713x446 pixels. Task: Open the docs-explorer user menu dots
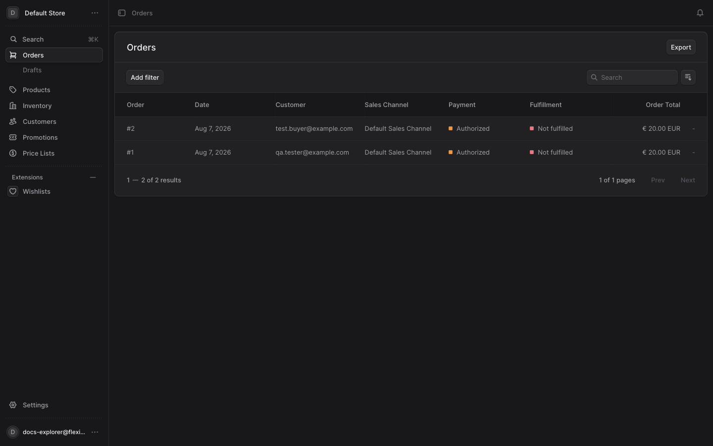tap(95, 432)
